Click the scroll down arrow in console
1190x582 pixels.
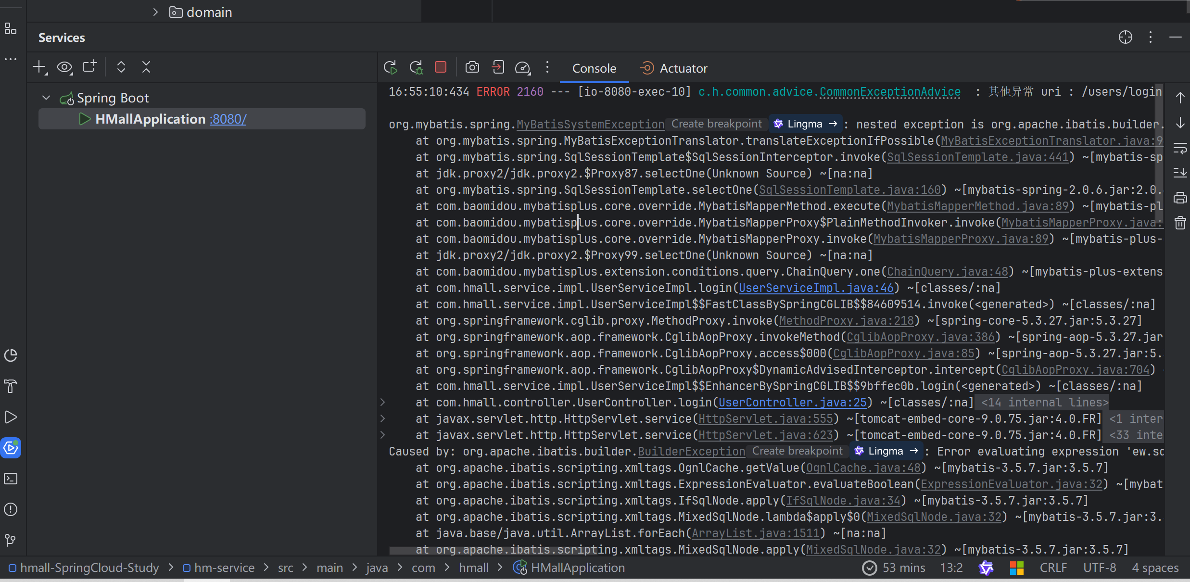1180,123
